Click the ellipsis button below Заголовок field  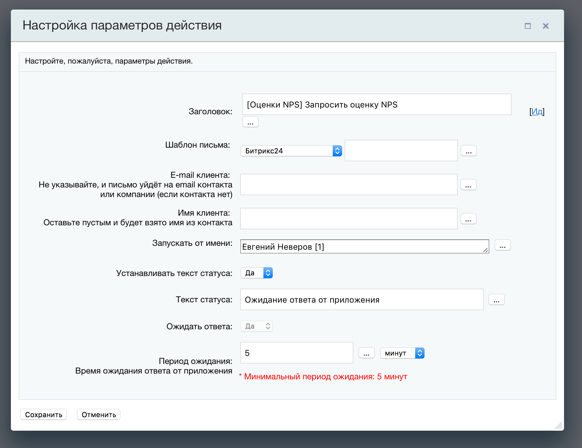[250, 122]
